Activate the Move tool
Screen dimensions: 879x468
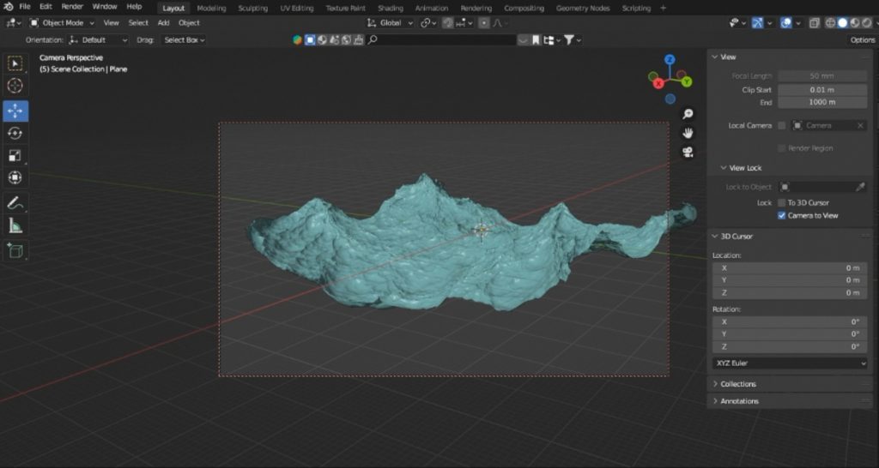(15, 111)
